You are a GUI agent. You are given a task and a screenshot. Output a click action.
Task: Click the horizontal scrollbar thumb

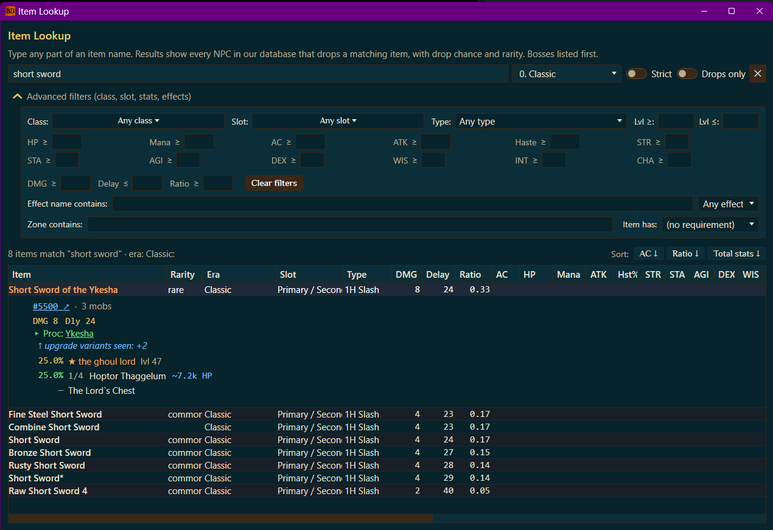coord(221,518)
